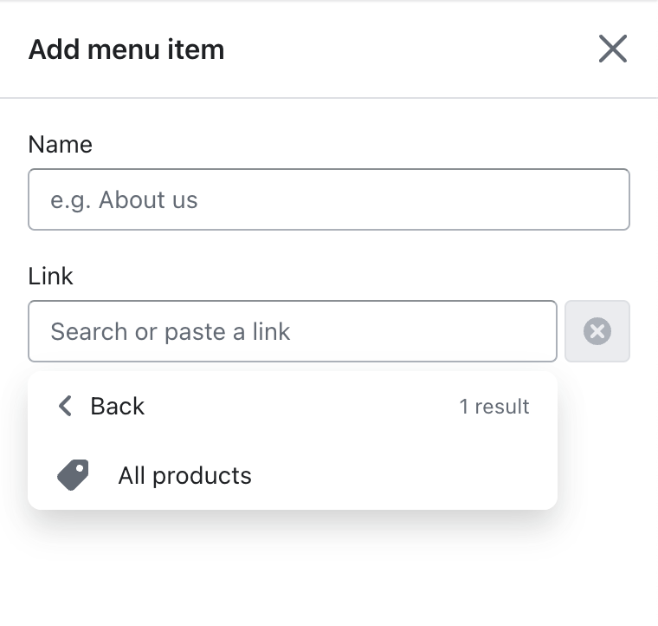Viewport: 658px width, 626px height.
Task: Click the Link field label
Action: [x=50, y=277]
